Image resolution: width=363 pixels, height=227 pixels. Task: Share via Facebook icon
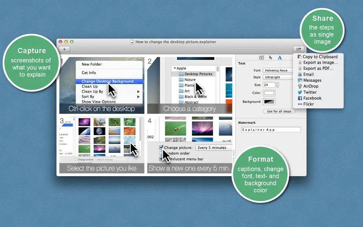click(x=300, y=98)
